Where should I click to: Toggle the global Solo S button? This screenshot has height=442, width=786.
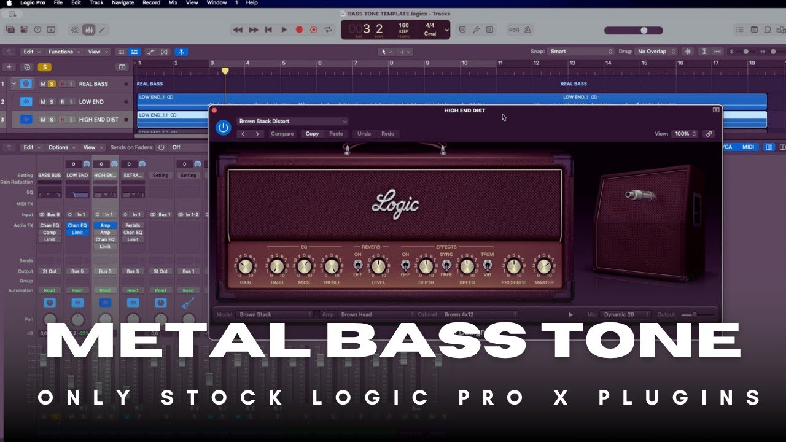click(x=44, y=67)
